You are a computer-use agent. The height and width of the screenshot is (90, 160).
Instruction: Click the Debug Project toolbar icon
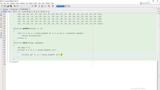point(49,6)
